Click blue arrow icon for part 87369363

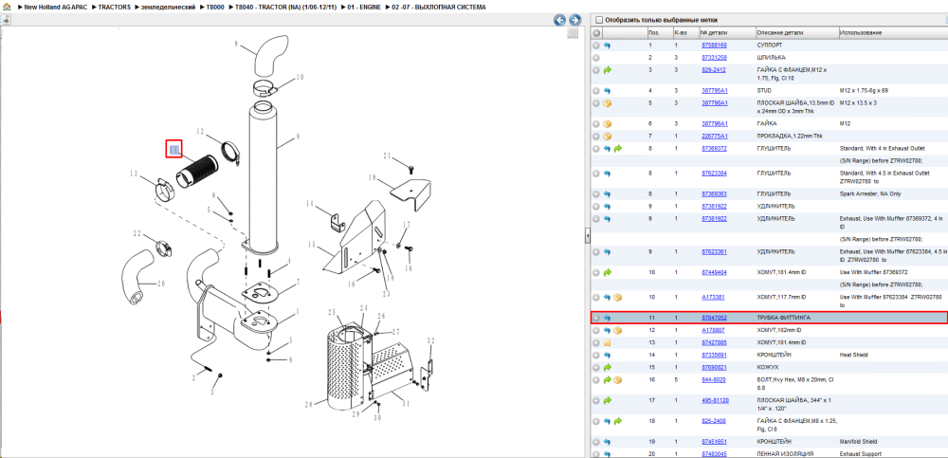coord(608,194)
